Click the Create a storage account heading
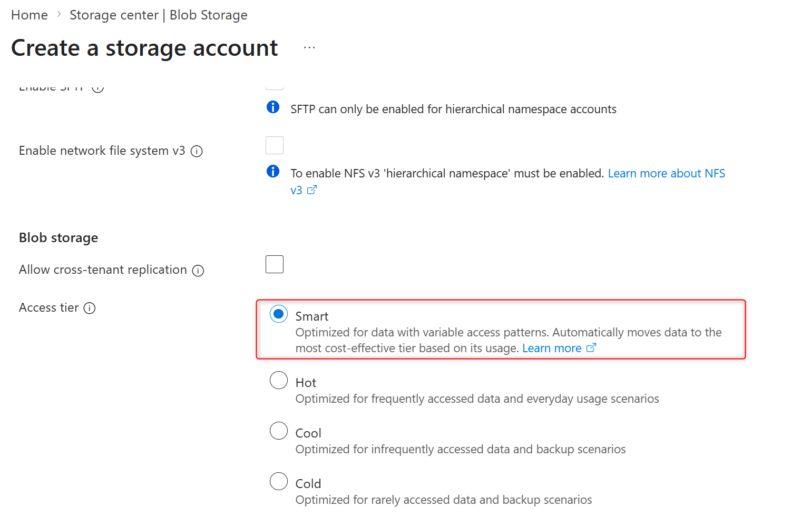801x527 pixels. (144, 48)
